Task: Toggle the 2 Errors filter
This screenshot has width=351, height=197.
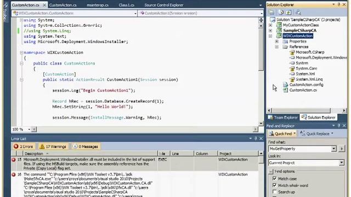Action: coord(23,146)
